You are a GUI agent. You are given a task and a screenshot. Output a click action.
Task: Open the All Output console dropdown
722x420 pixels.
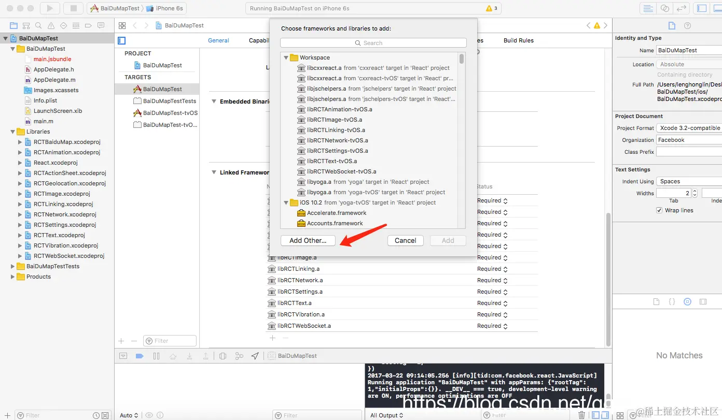coord(386,415)
